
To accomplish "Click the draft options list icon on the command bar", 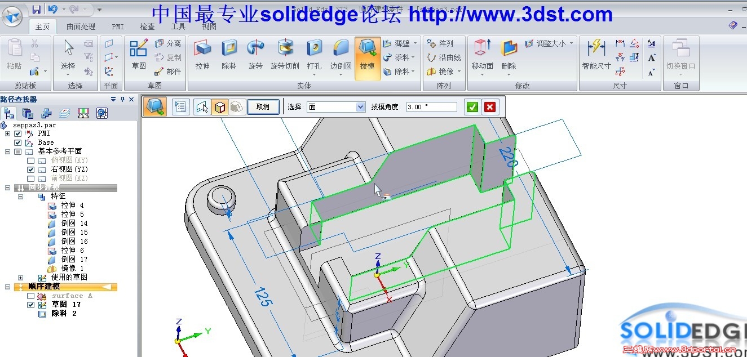I will tap(180, 106).
